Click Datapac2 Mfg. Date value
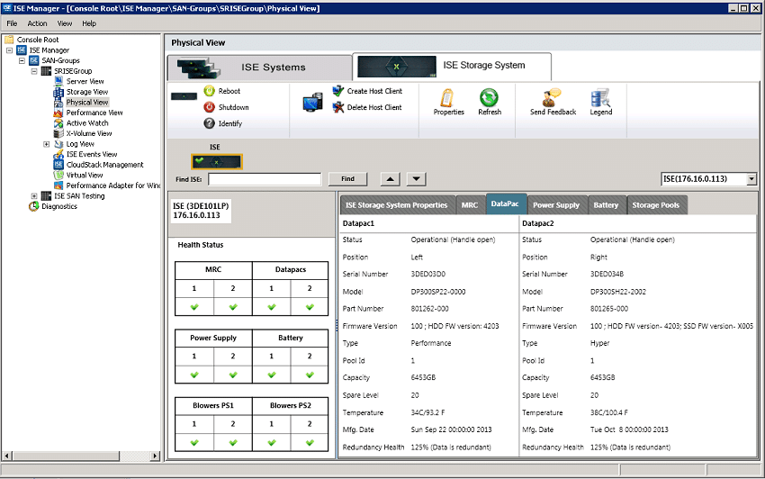765x479 pixels. pyautogui.click(x=629, y=429)
